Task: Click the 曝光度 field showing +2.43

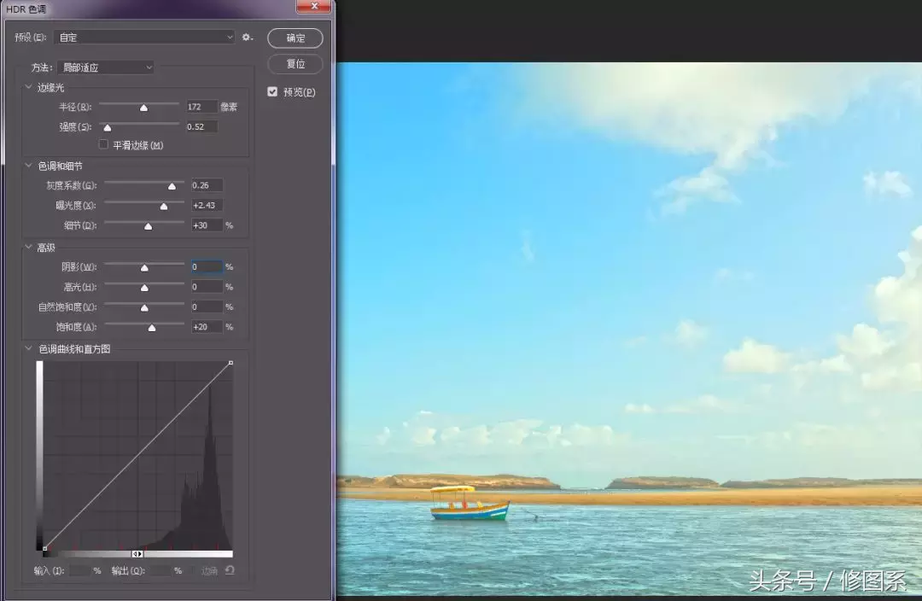Action: point(207,205)
